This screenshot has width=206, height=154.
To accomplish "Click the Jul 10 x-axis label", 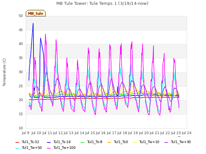I will (x=36, y=133).
